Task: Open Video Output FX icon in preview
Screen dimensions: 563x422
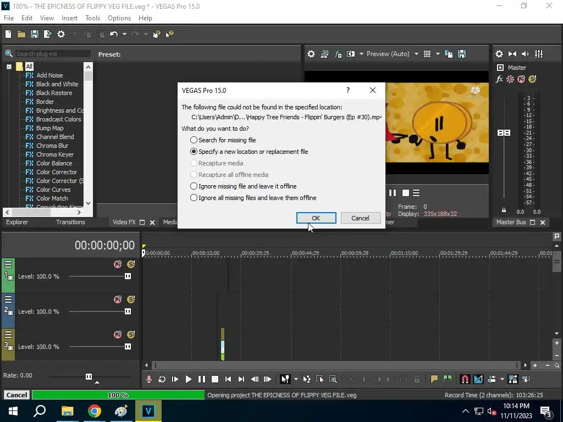Action: (338, 54)
